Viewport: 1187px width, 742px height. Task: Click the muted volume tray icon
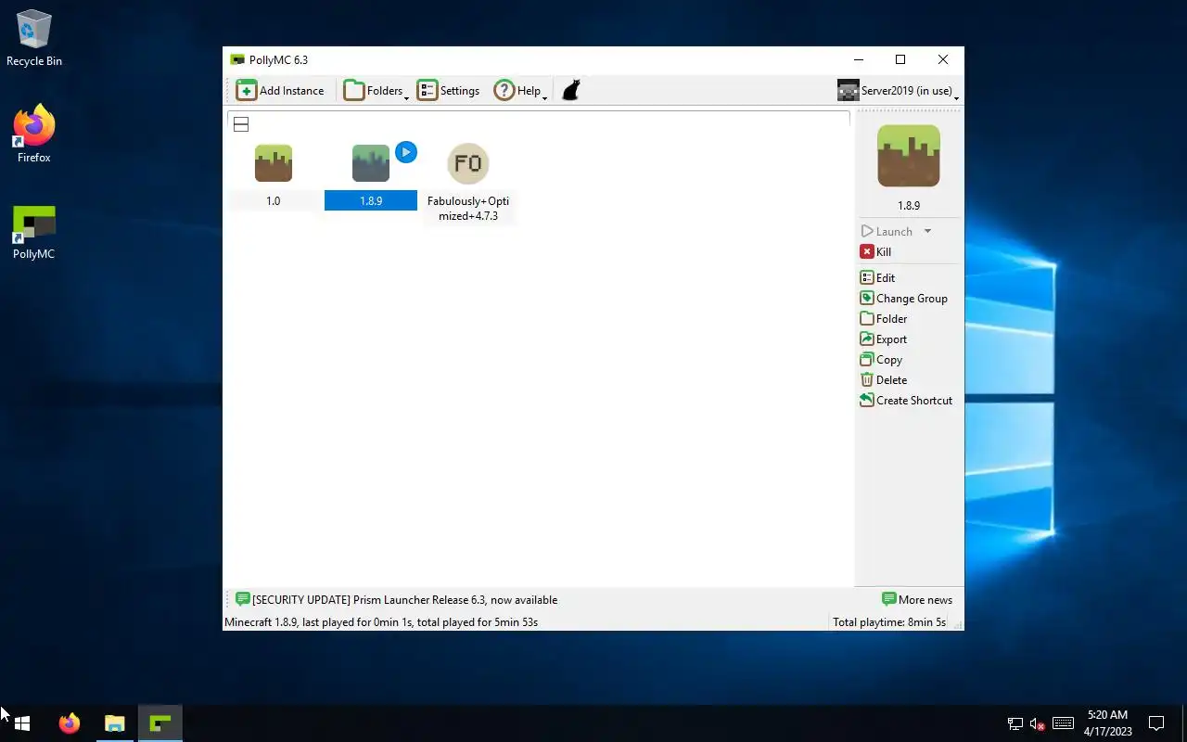[x=1039, y=723]
